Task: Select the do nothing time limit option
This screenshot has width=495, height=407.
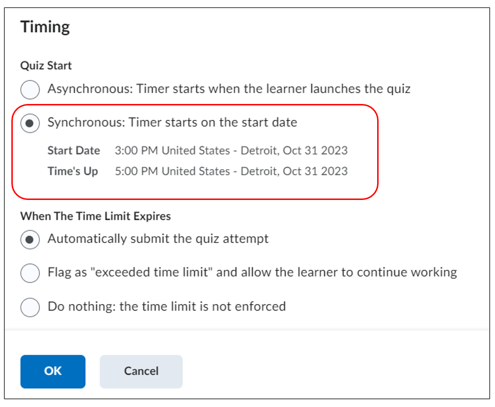Action: 30,307
